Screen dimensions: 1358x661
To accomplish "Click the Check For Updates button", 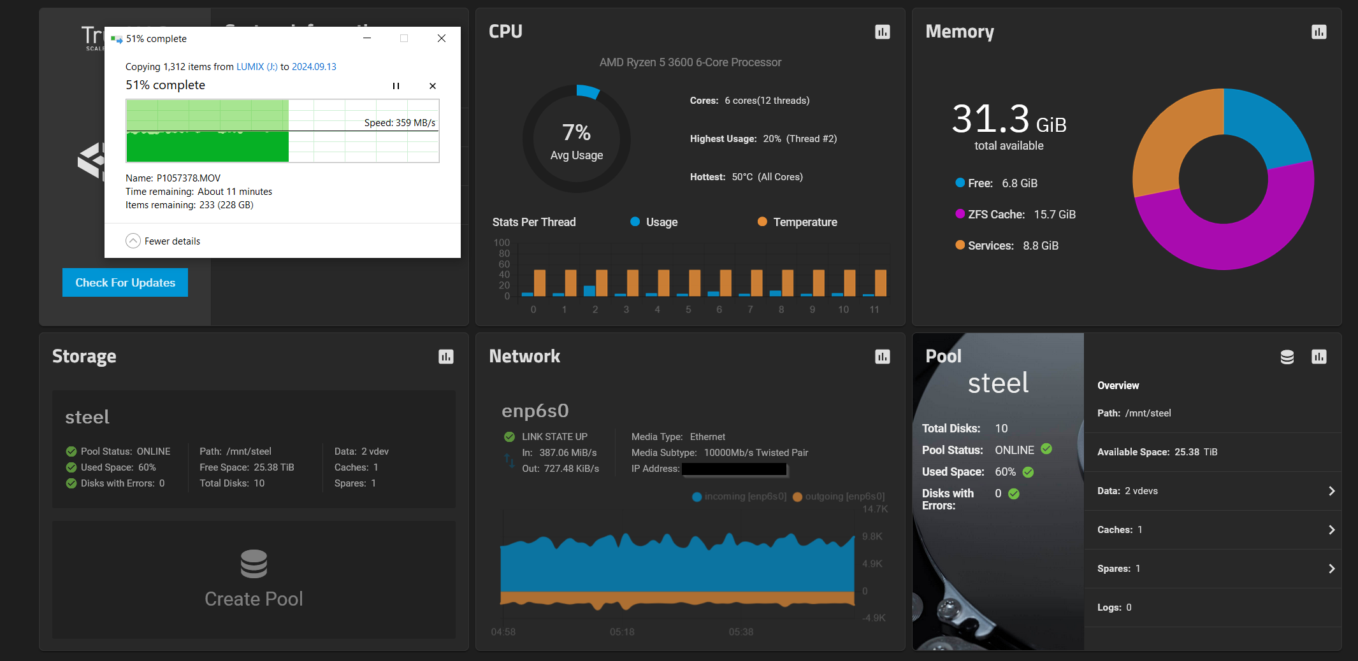I will [x=125, y=283].
